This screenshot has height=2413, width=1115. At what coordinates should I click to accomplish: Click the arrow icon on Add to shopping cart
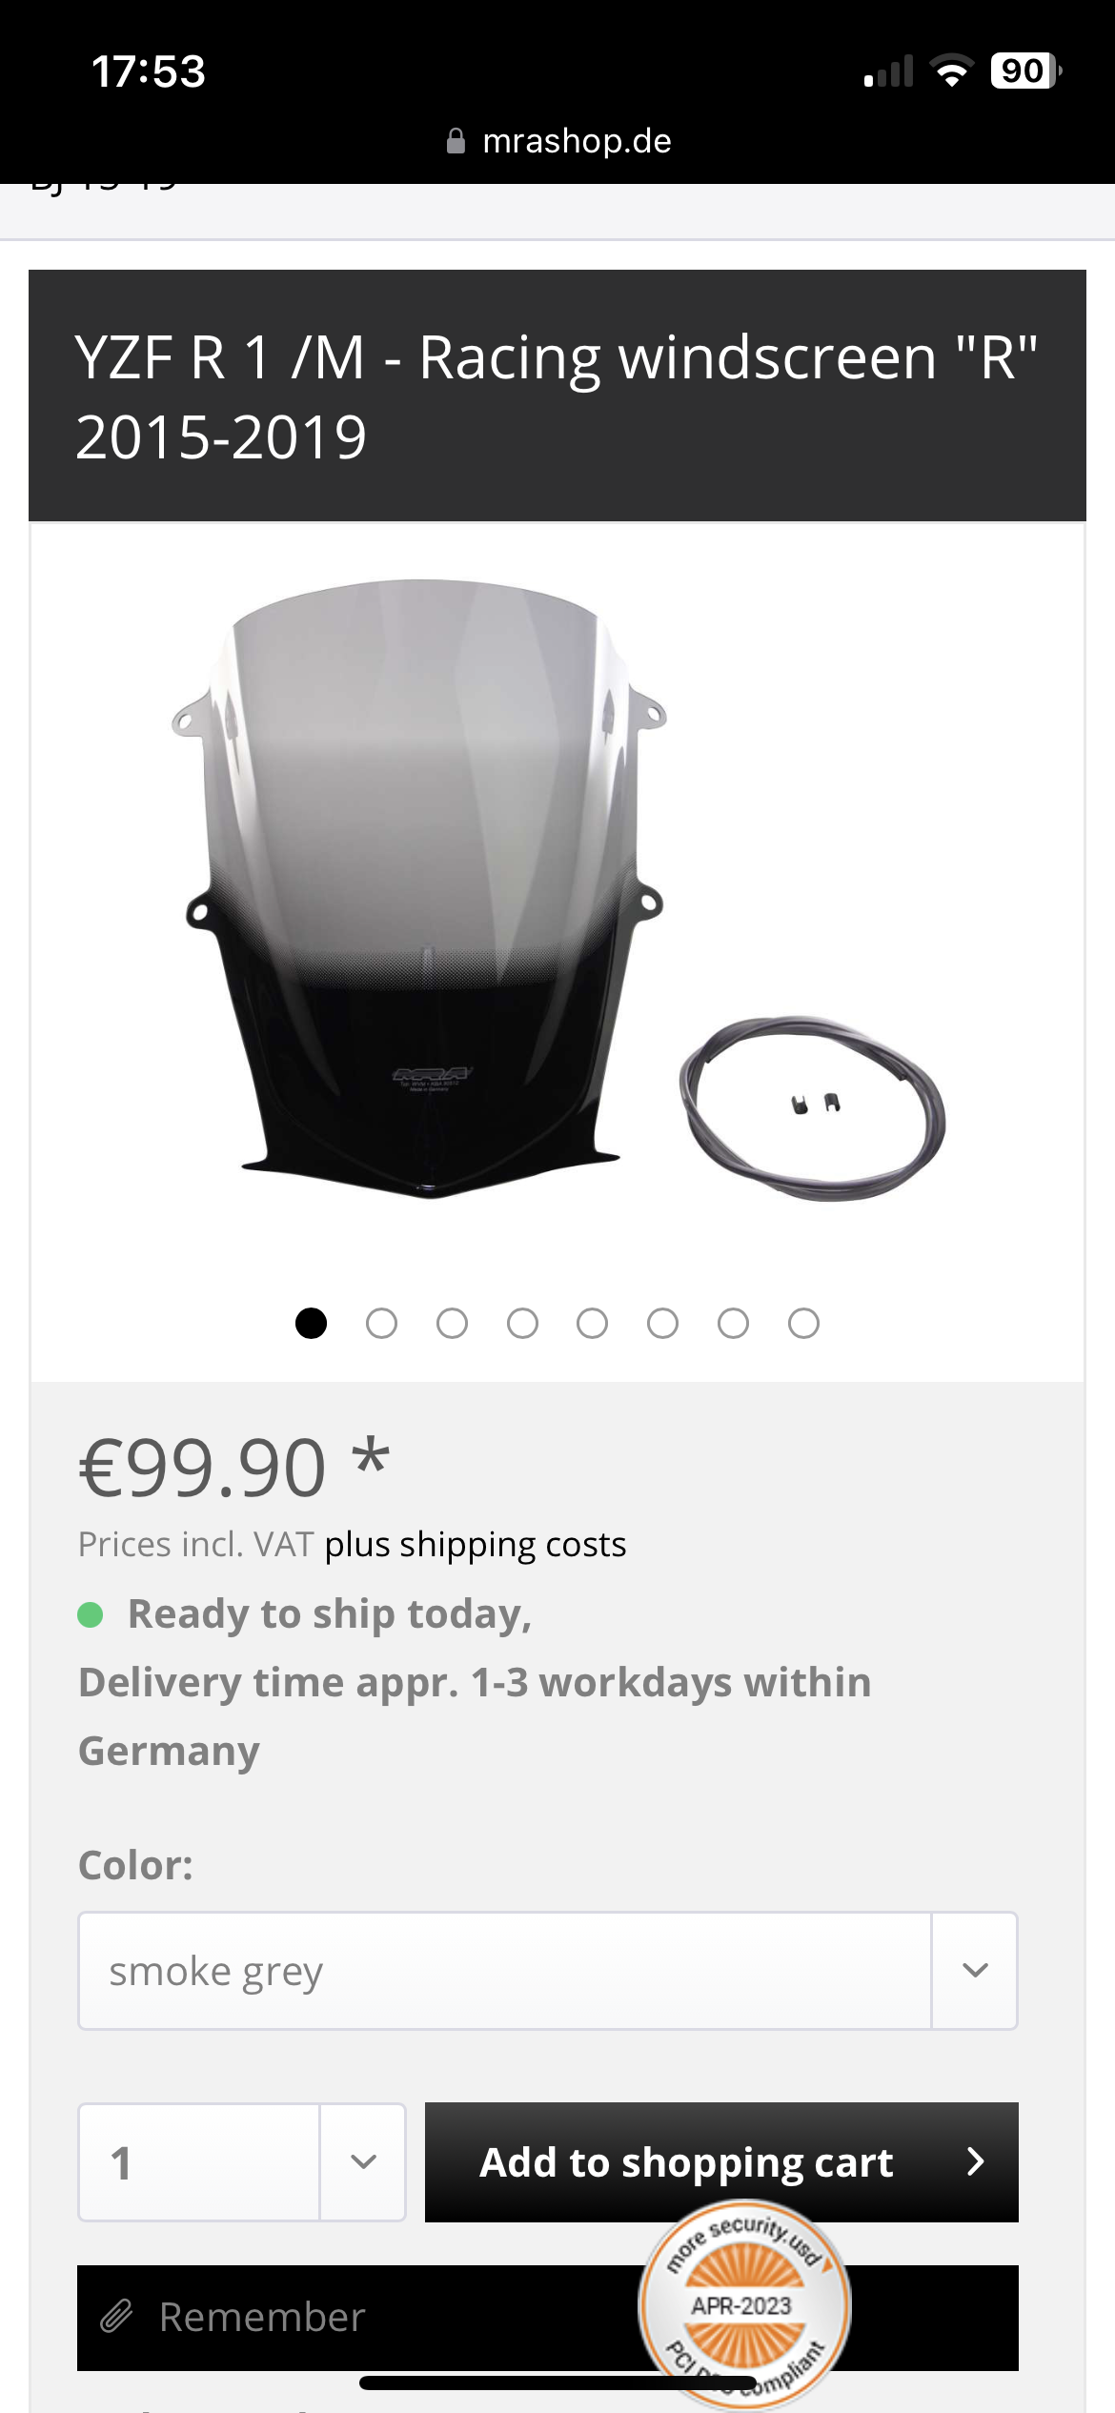point(975,2161)
